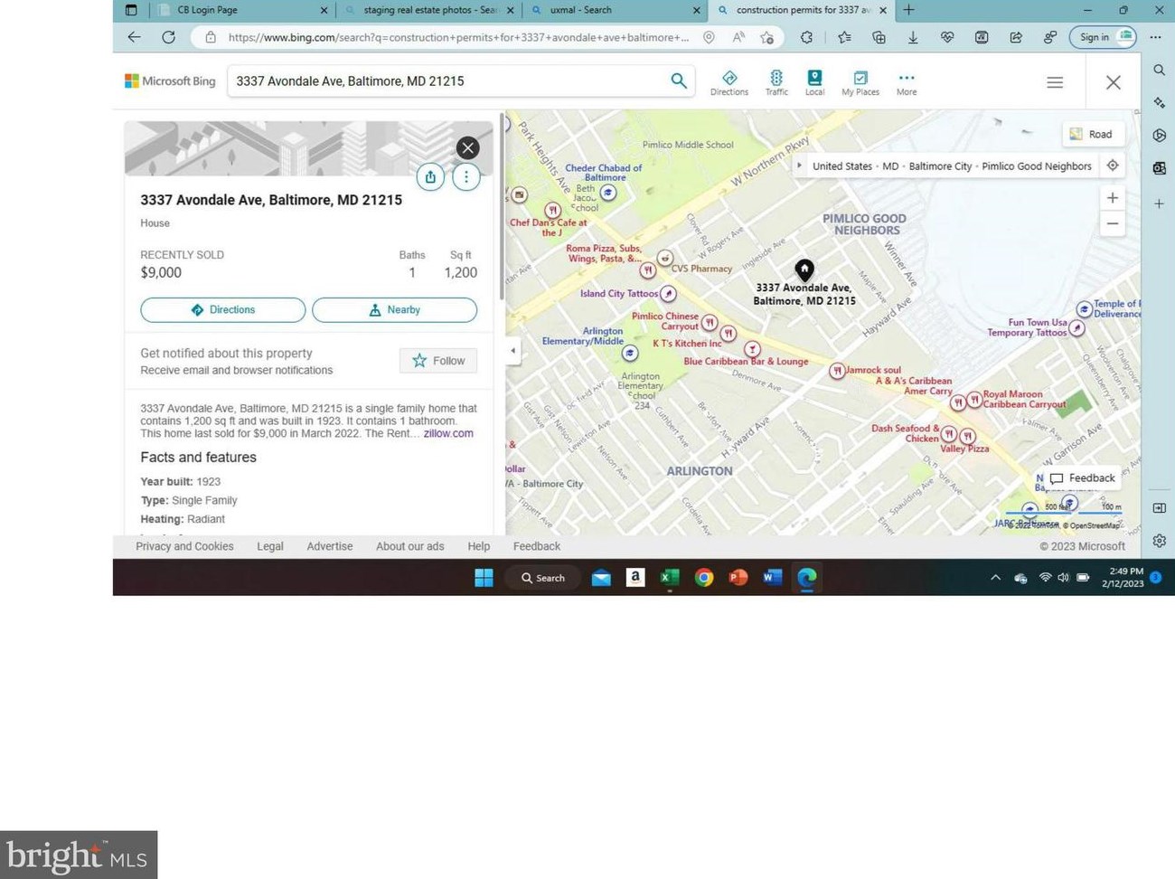1175x879 pixels.
Task: Open the map Feedback button
Action: [1083, 478]
